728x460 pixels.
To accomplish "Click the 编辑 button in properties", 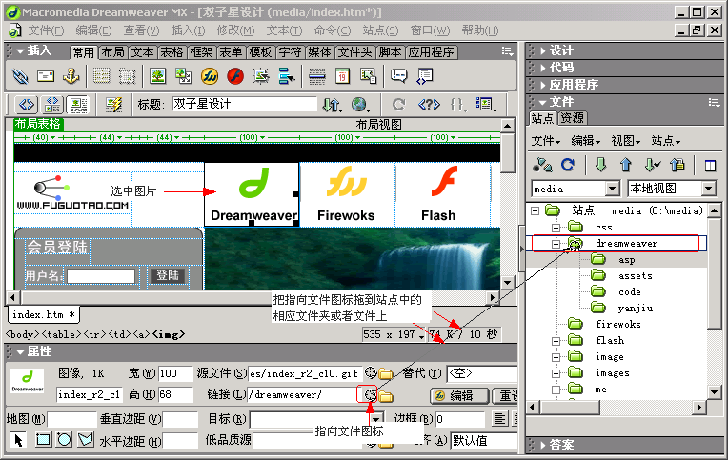I will 459,395.
